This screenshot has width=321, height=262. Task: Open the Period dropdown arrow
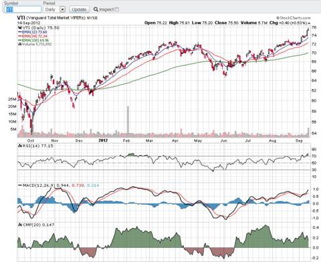[x=63, y=9]
